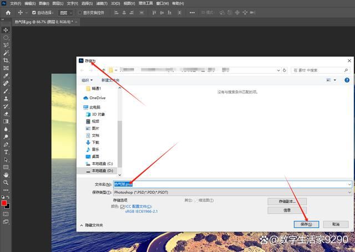Expand the 保存类型 Photoshop format dropdown
355x252 pixels.
coord(349,192)
